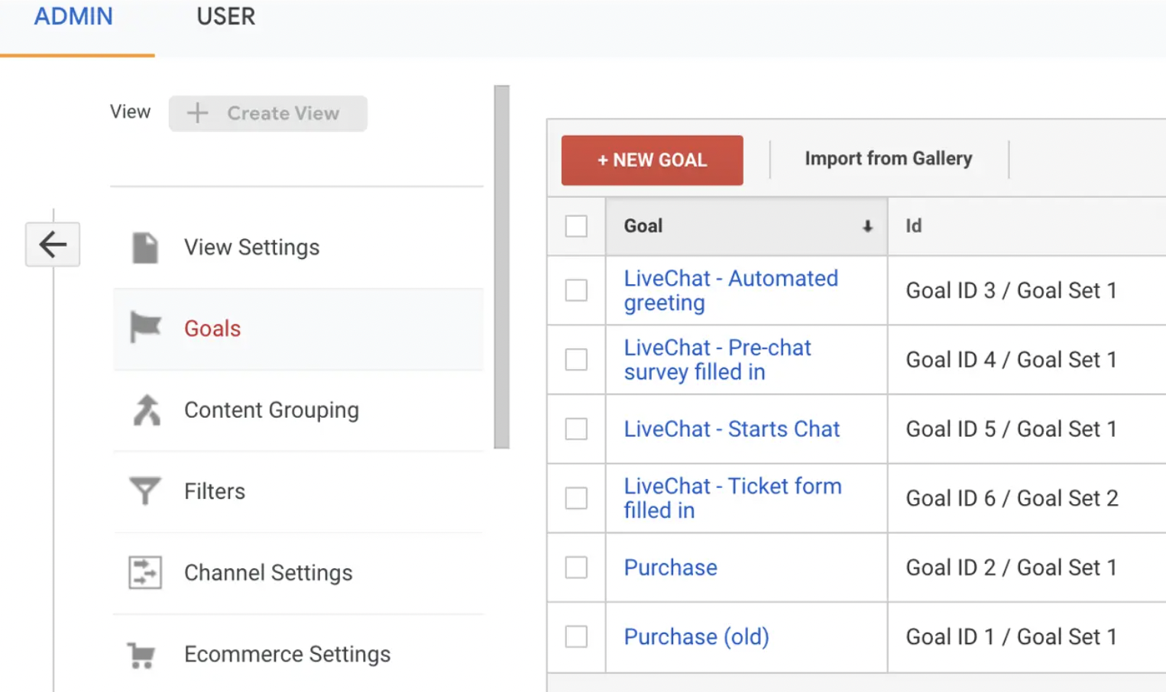Viewport: 1166px width, 692px height.
Task: Tick the checkbox beside Purchase (old)
Action: [575, 637]
